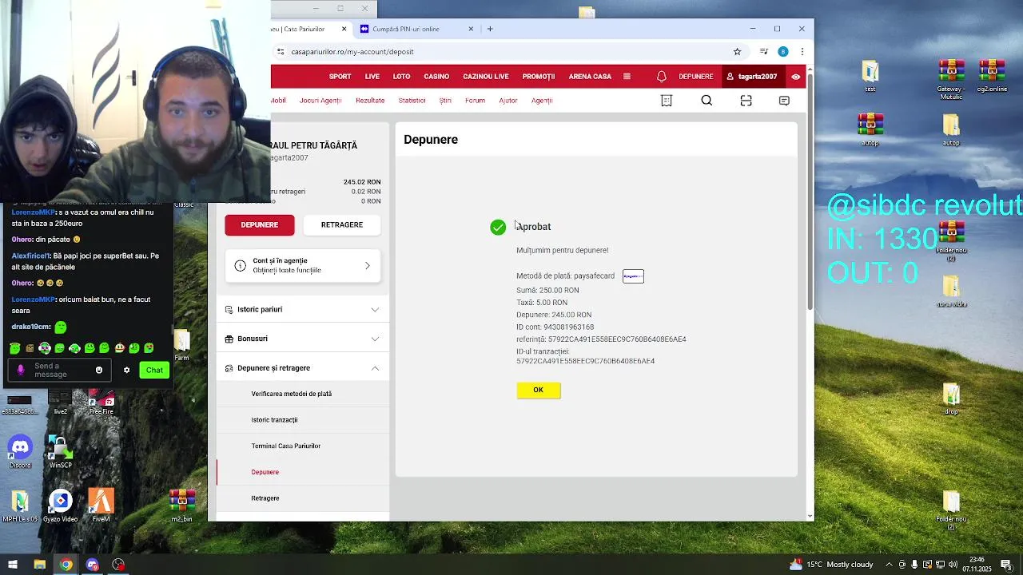
Task: Open the Știri link
Action: [445, 101]
